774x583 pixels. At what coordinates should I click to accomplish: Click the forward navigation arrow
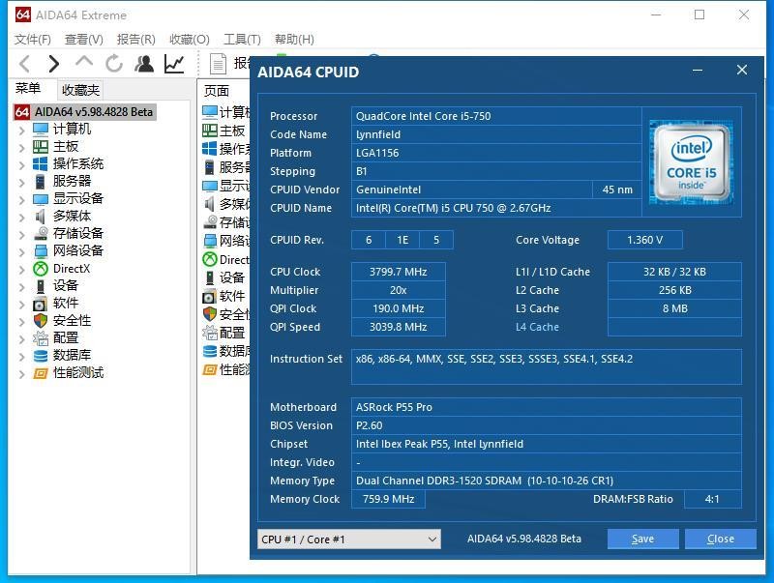(x=54, y=64)
